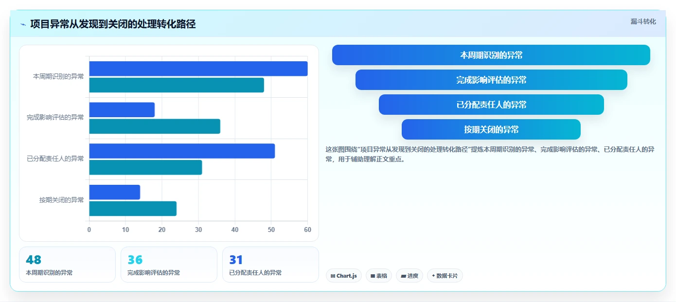This screenshot has width=676, height=302.
Task: Open the stat card showing 36
Action: coord(169,265)
